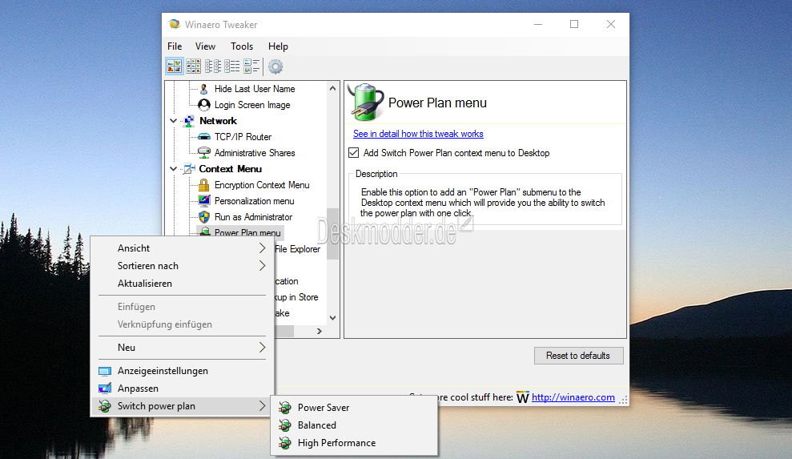This screenshot has height=459, width=792.
Task: Open settings via the gear toolbar icon
Action: tap(275, 66)
